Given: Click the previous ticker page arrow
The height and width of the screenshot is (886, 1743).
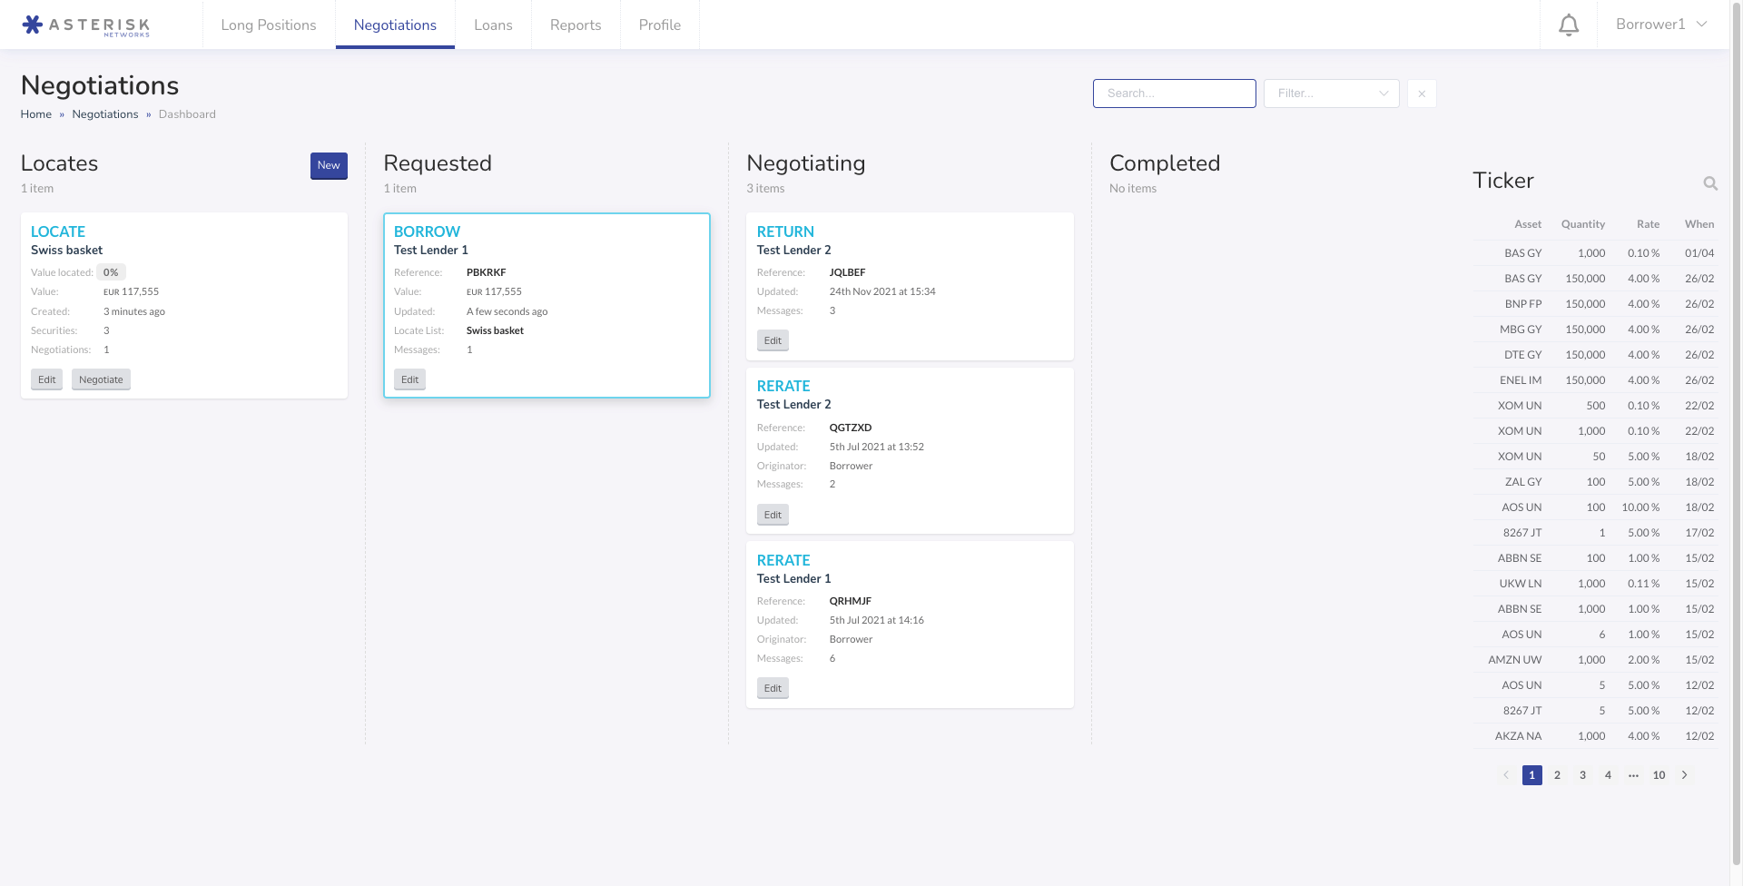Looking at the screenshot, I should pos(1506,775).
